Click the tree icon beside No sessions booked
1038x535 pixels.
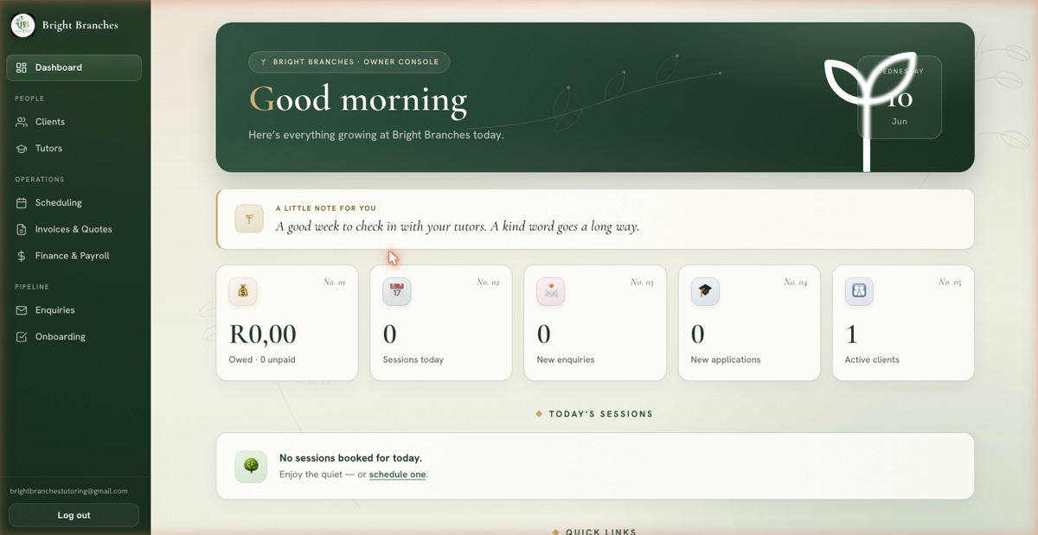click(x=251, y=467)
